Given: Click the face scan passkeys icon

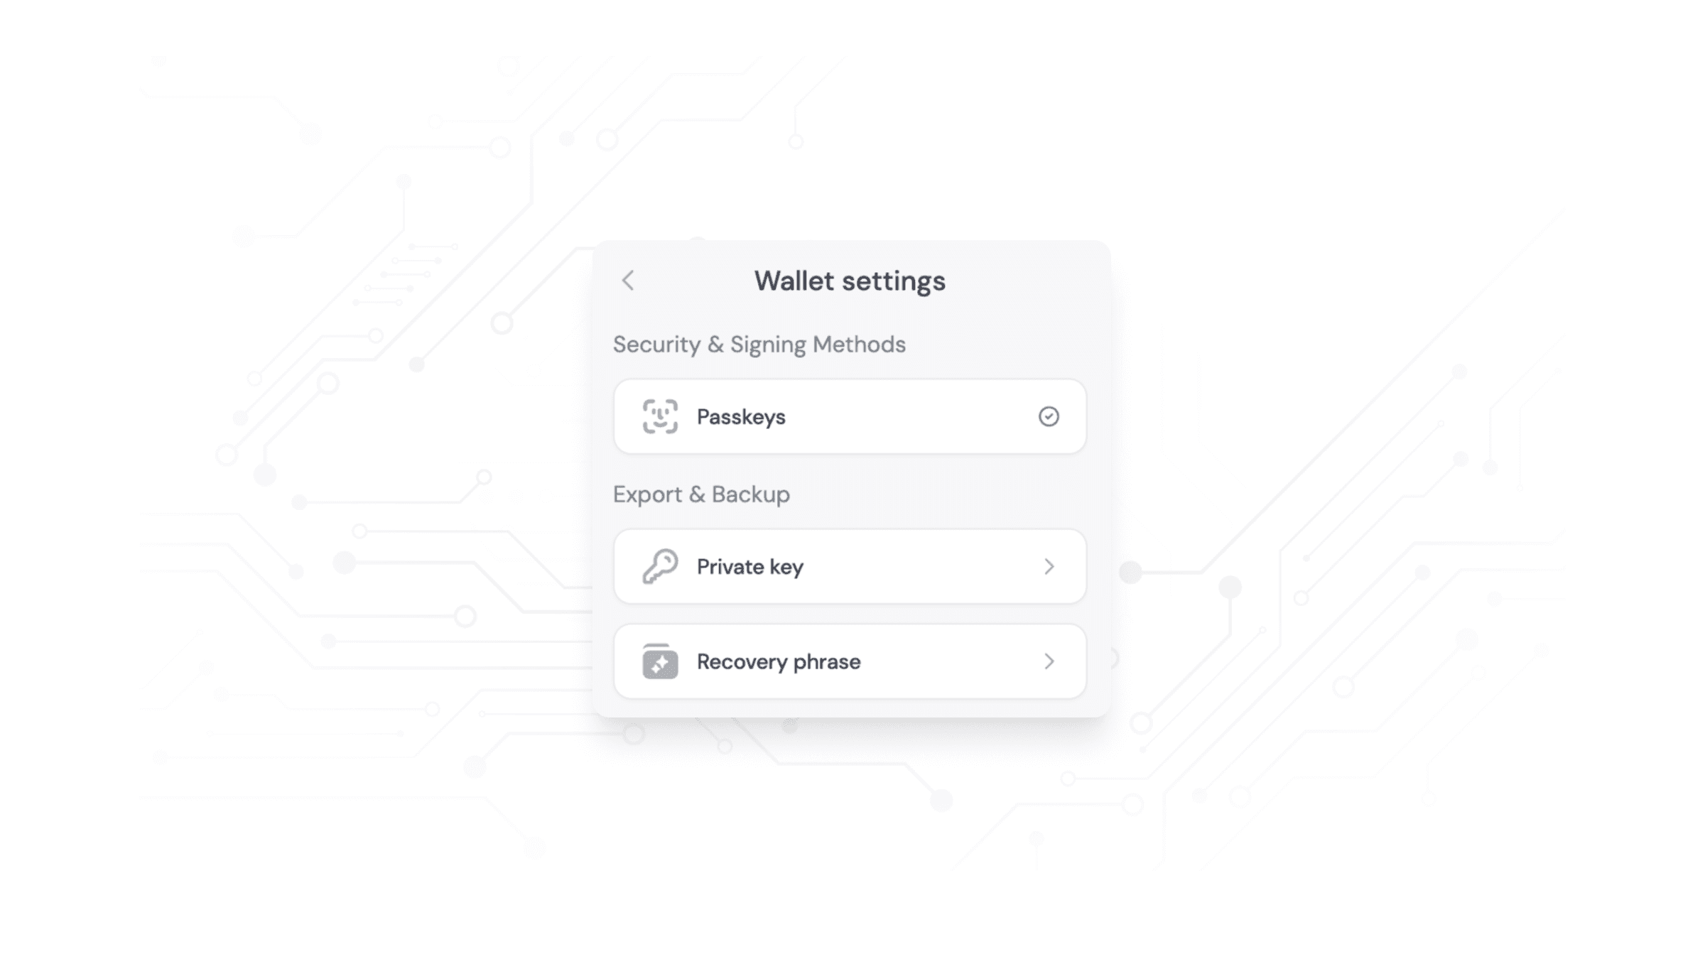Looking at the screenshot, I should 659,416.
